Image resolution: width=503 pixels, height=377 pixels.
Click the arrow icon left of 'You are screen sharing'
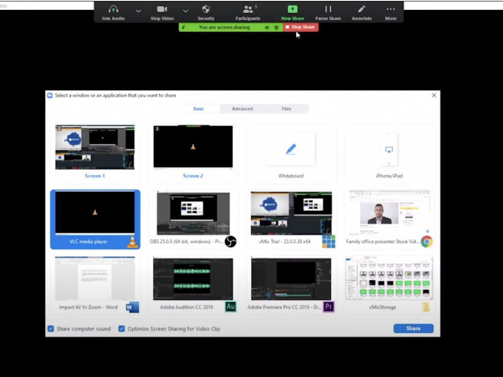[184, 27]
